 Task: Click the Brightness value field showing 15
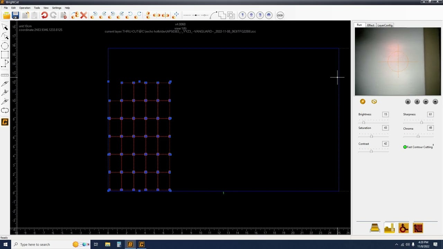[385, 114]
